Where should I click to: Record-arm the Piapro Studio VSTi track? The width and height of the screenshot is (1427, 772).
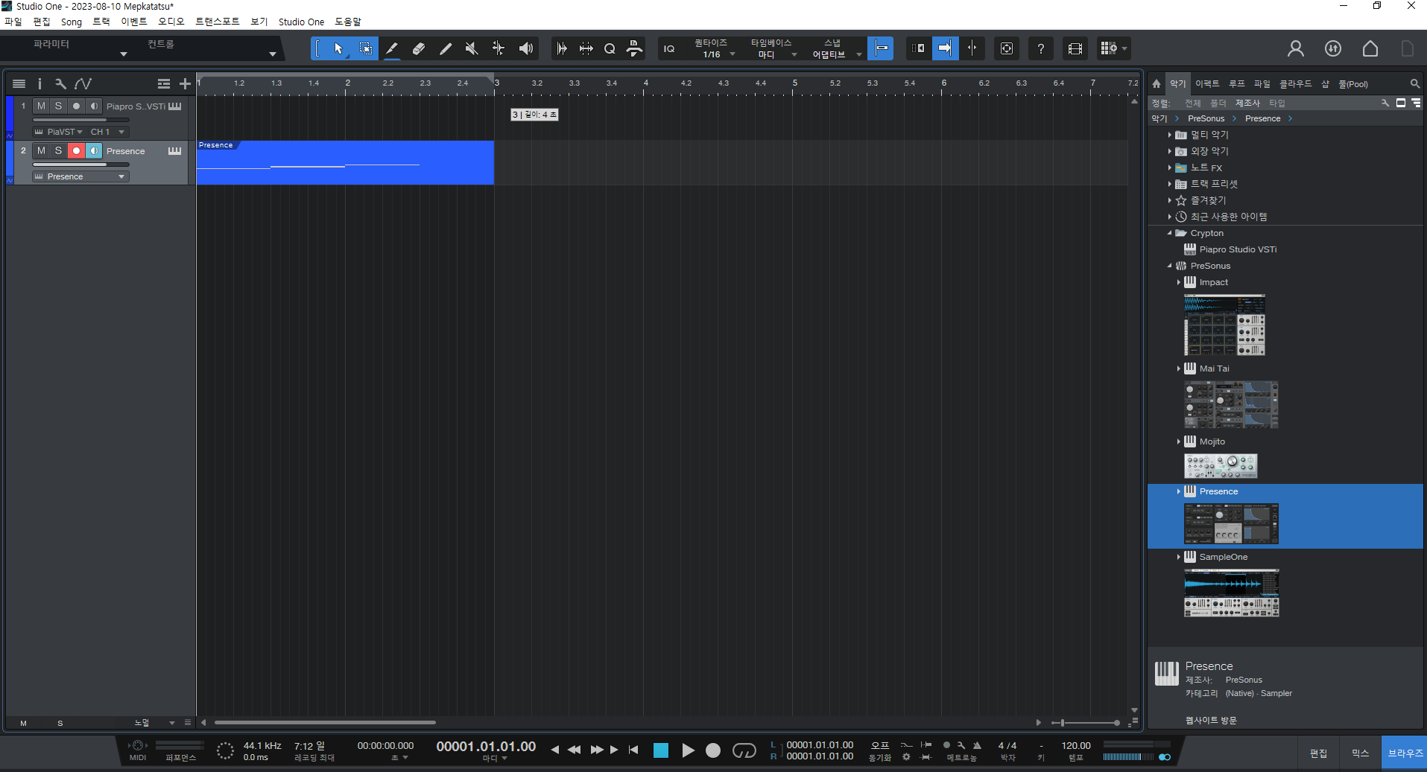pyautogui.click(x=76, y=106)
